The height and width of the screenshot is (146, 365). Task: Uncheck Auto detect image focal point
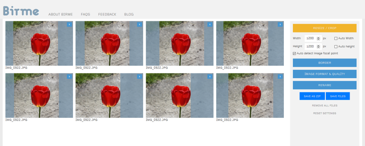click(294, 53)
